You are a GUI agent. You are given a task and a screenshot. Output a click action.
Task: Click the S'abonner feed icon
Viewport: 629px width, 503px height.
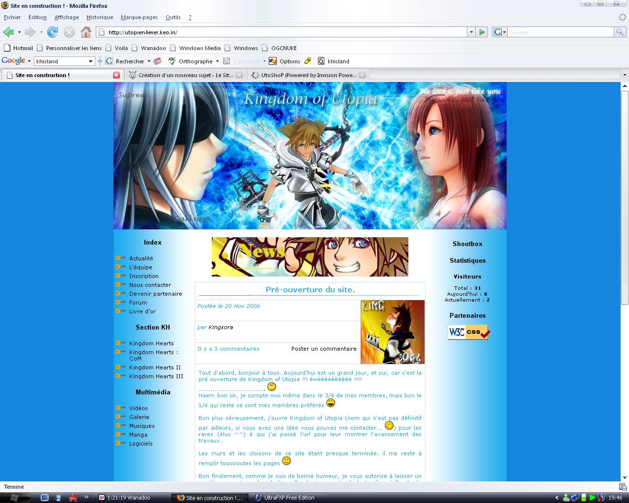click(x=227, y=61)
